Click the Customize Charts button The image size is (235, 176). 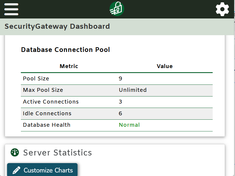point(42,170)
